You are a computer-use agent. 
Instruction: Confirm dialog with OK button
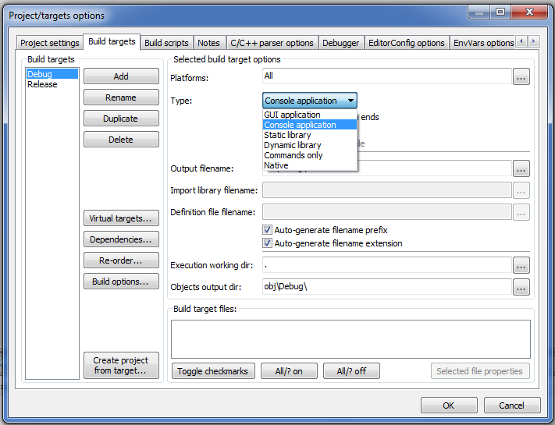point(448,406)
